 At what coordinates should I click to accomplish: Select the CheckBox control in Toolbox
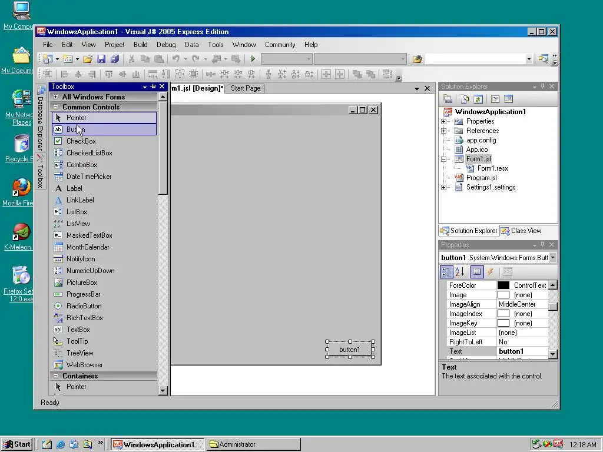point(104,141)
